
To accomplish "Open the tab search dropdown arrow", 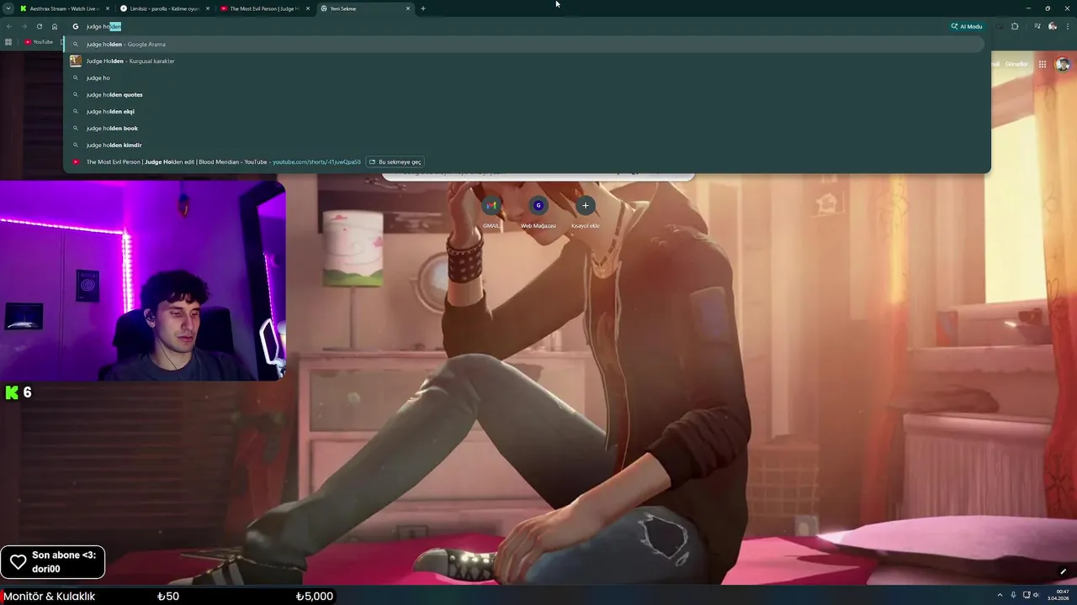I will [x=8, y=8].
